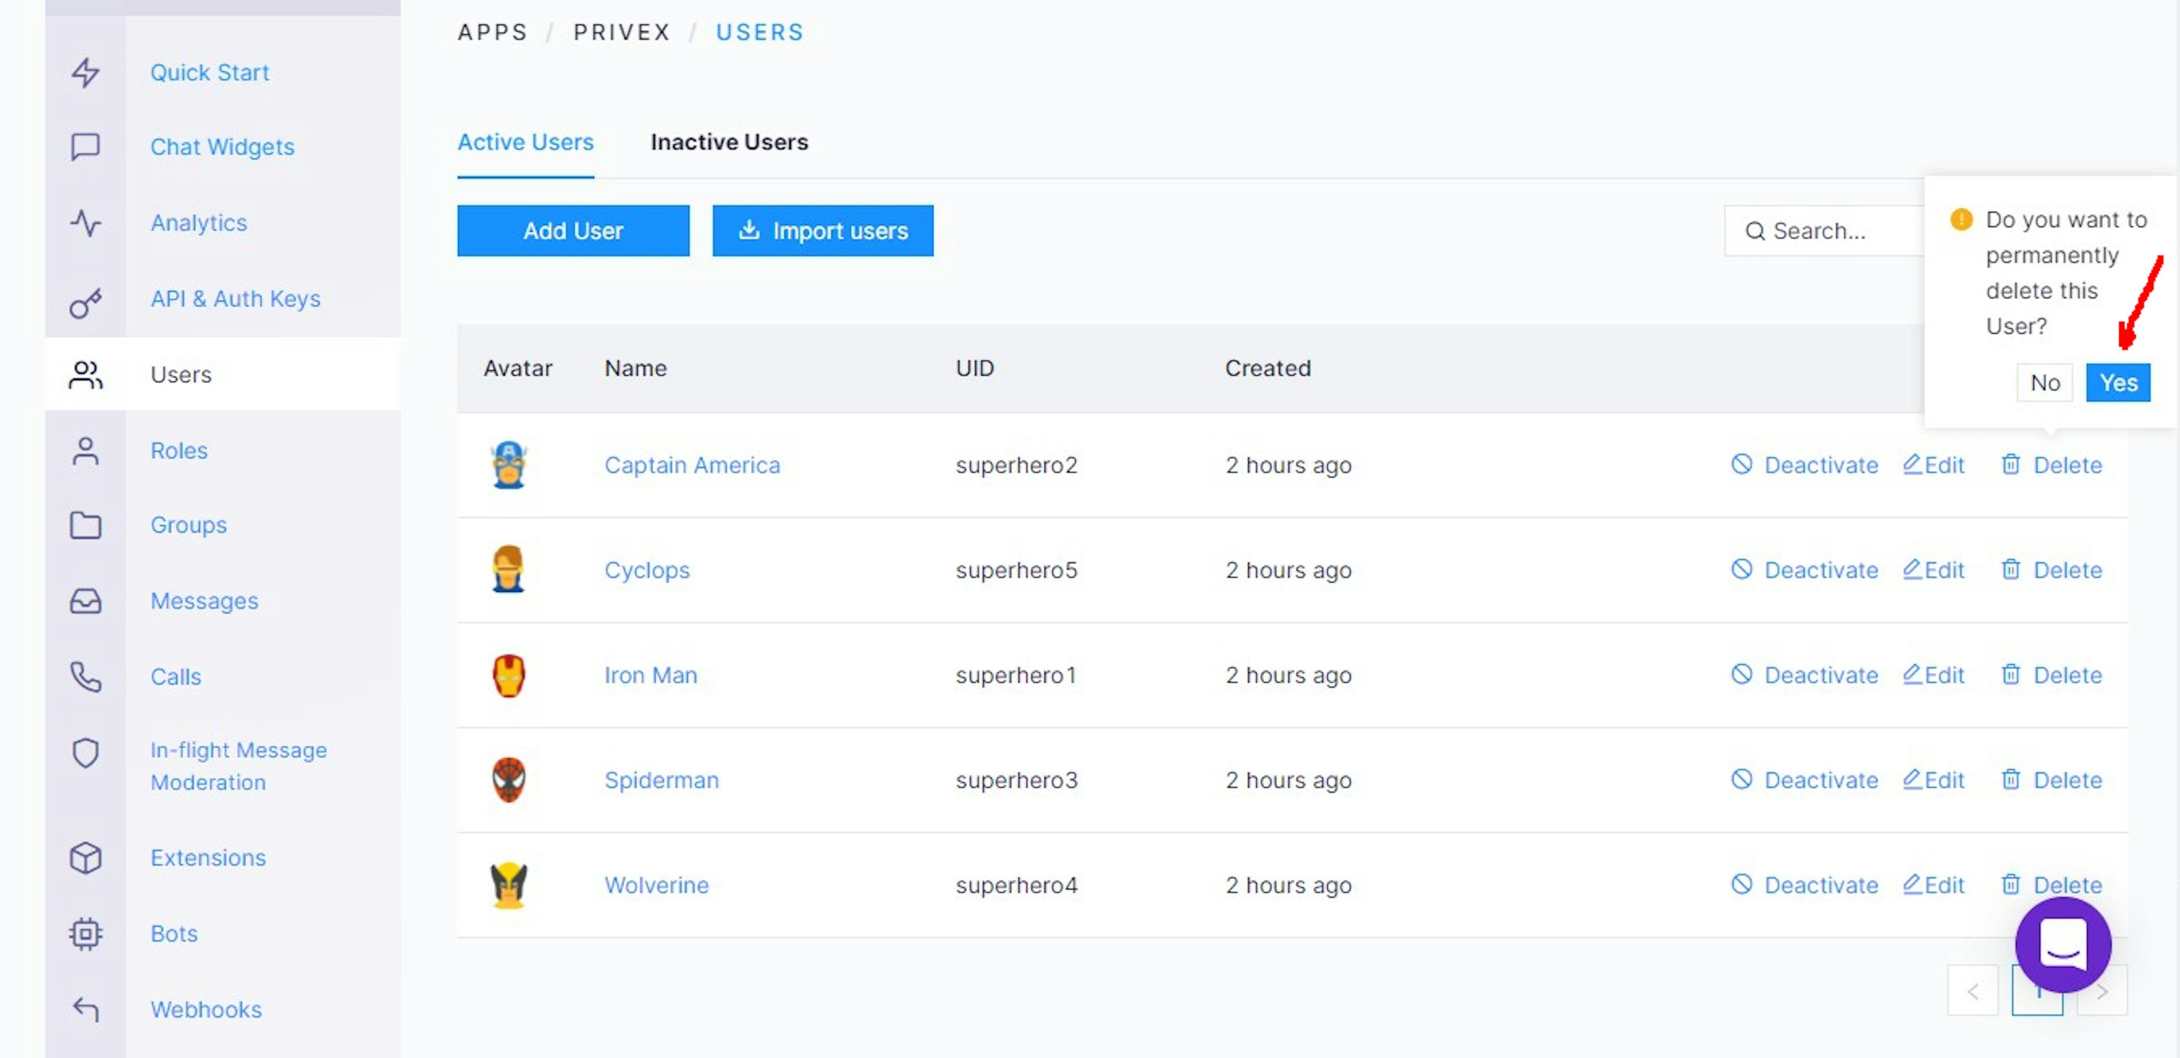Open Messages sidebar entry
This screenshot has height=1058, width=2180.
coord(204,602)
